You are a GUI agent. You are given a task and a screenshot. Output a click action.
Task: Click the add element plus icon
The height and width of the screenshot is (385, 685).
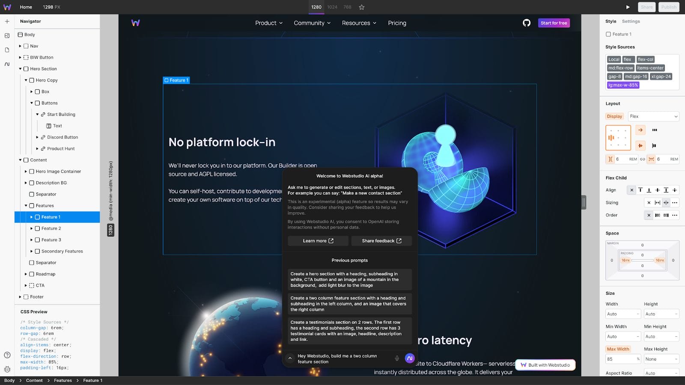tap(7, 21)
